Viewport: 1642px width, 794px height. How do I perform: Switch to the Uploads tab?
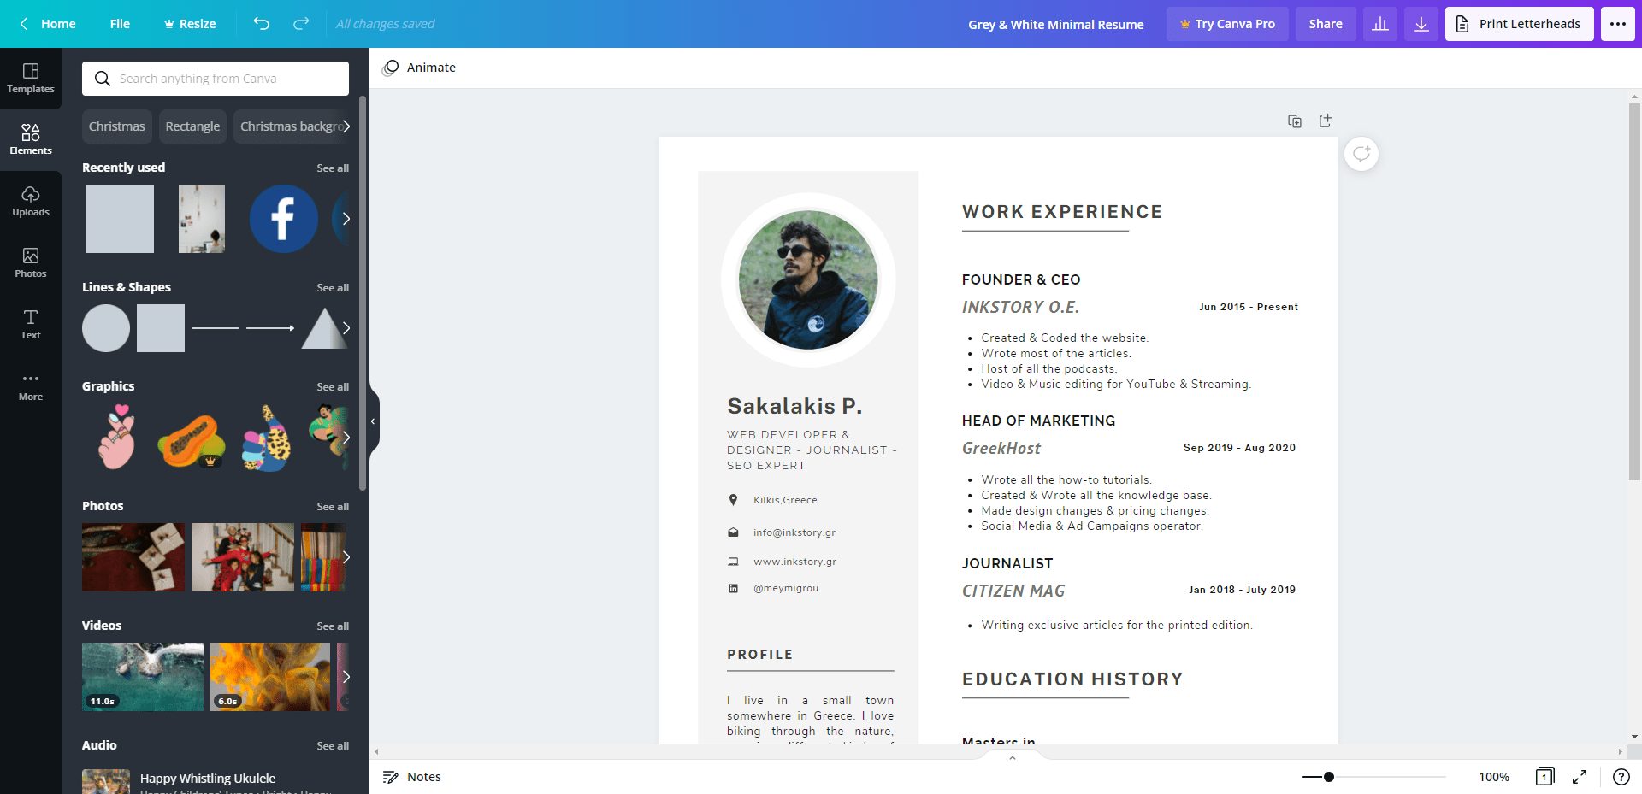[x=31, y=202]
